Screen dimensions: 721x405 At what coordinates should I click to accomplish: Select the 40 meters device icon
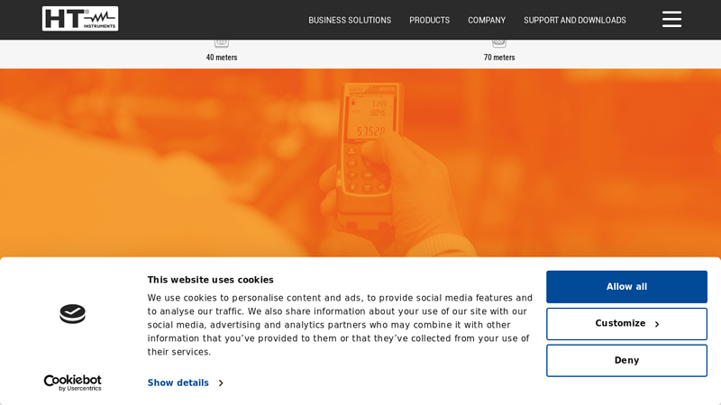[x=222, y=43]
